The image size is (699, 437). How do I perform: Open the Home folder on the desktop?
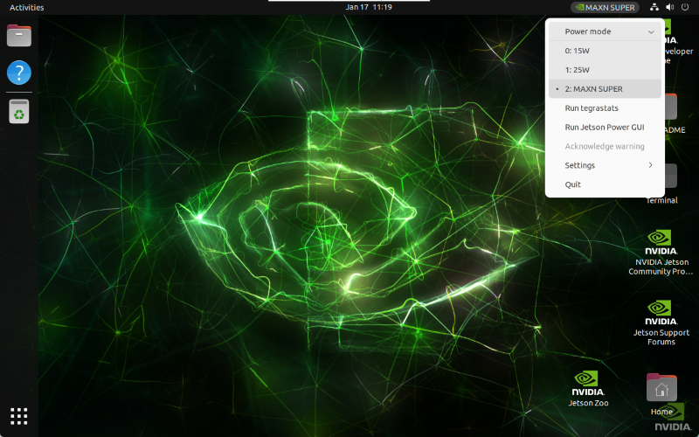(x=661, y=392)
